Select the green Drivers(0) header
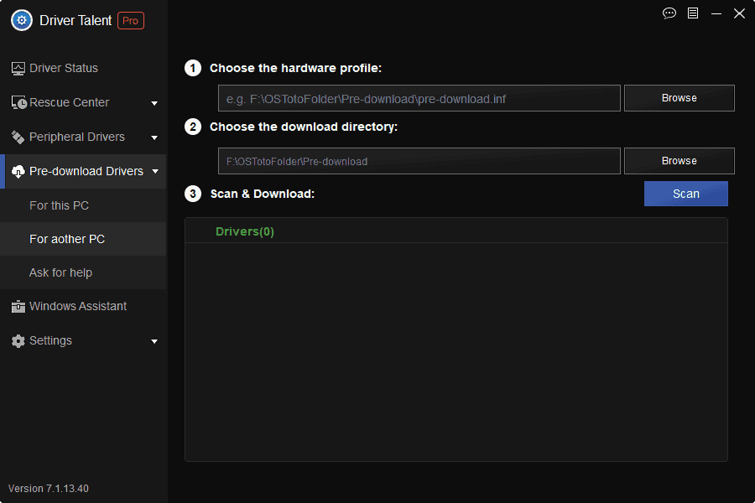The height and width of the screenshot is (503, 755). (x=245, y=231)
